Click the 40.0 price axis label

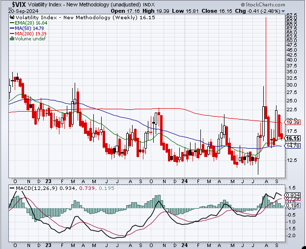(x=292, y=60)
